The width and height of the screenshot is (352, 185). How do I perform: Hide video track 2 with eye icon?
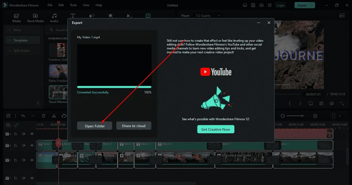(x=32, y=160)
